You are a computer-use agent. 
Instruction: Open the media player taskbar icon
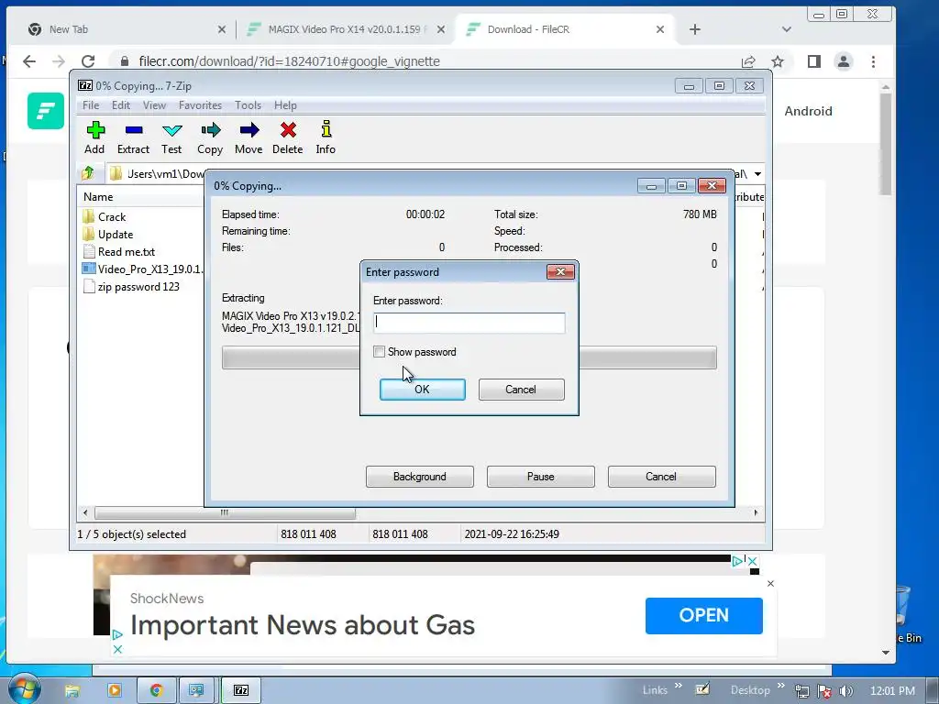pos(115,690)
